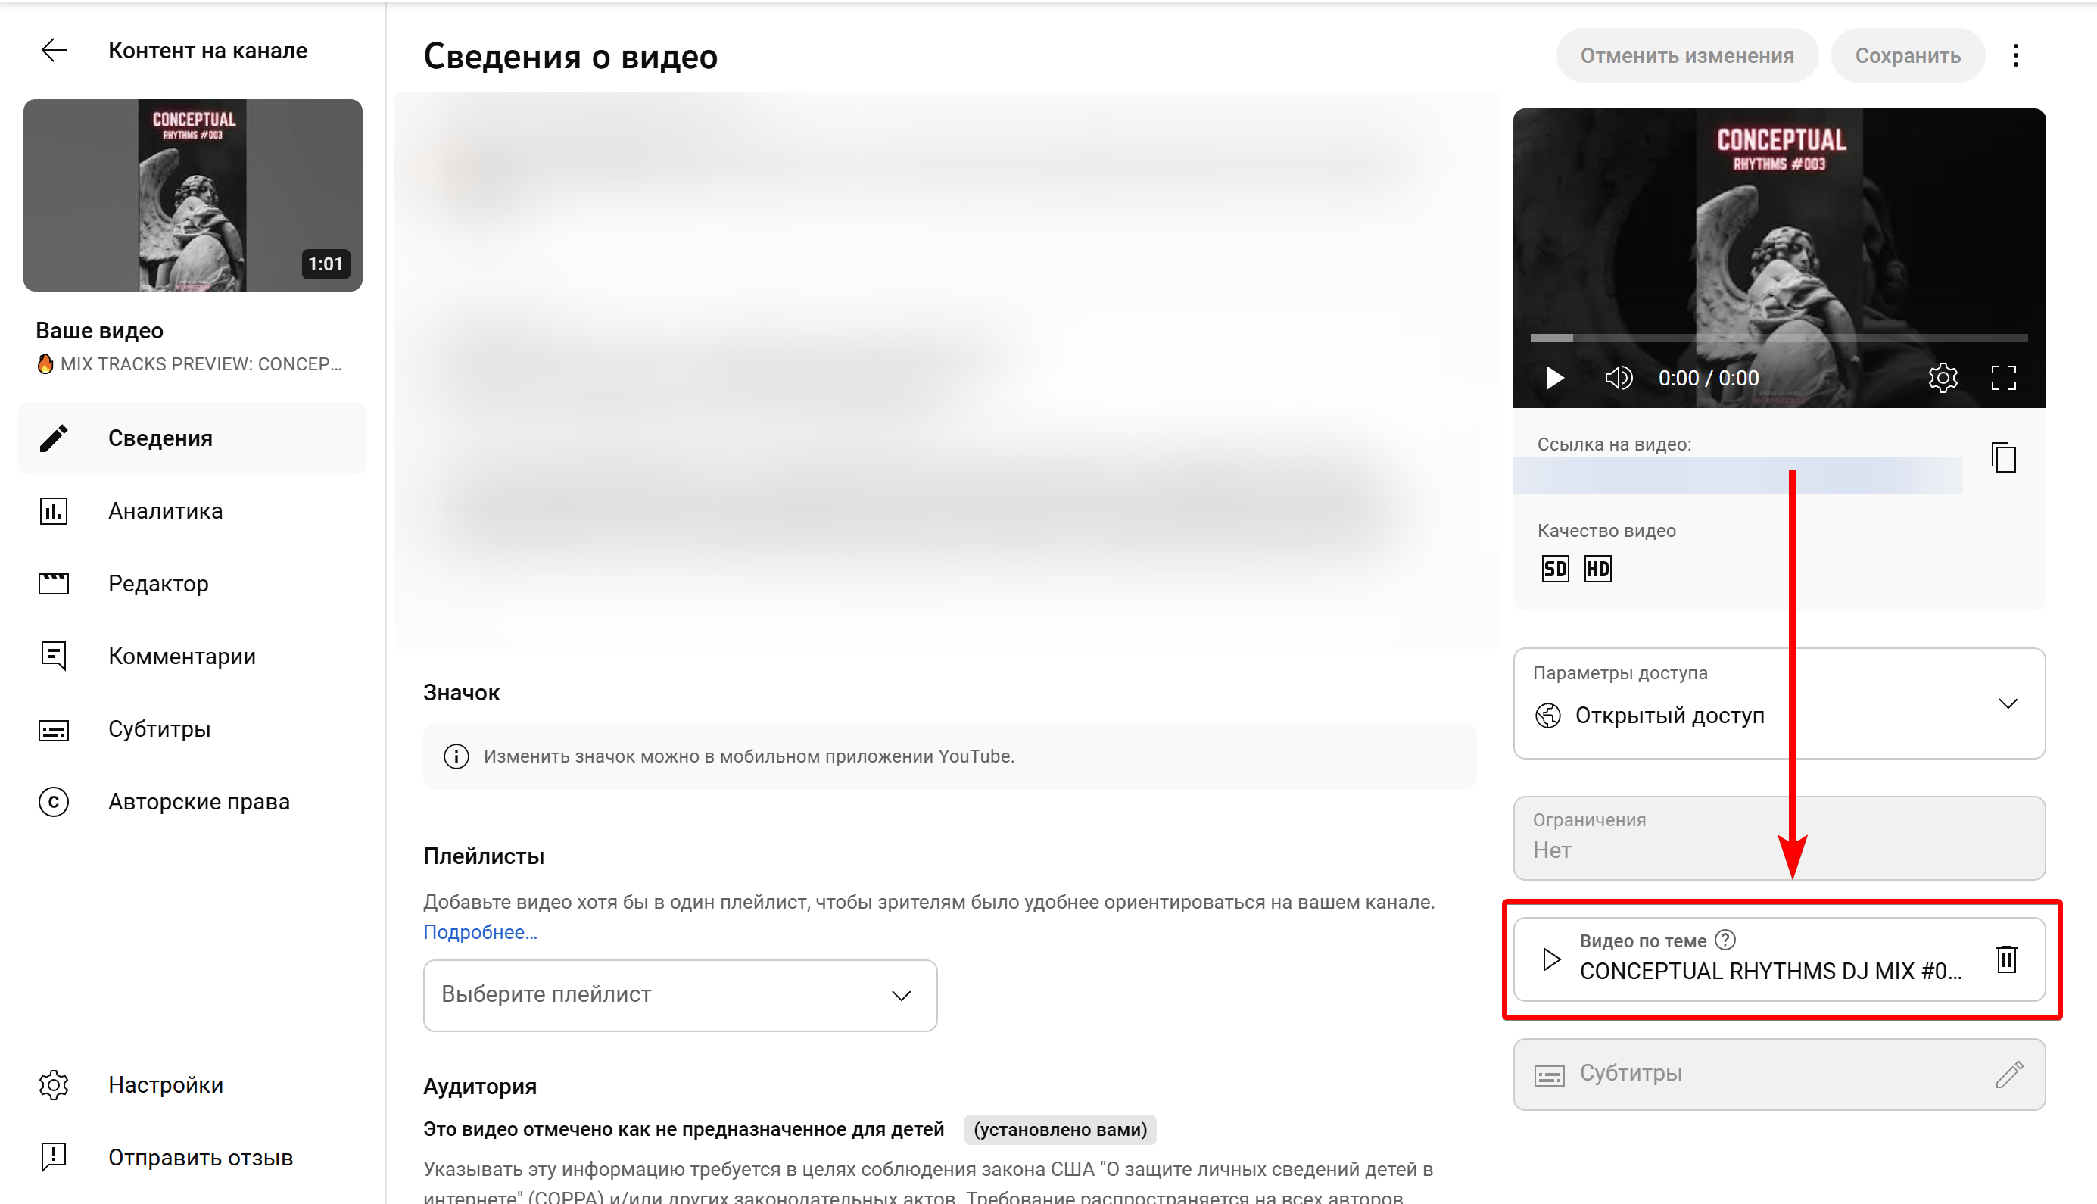
Task: Expand the Параметры доступа dropdown
Action: point(2008,703)
